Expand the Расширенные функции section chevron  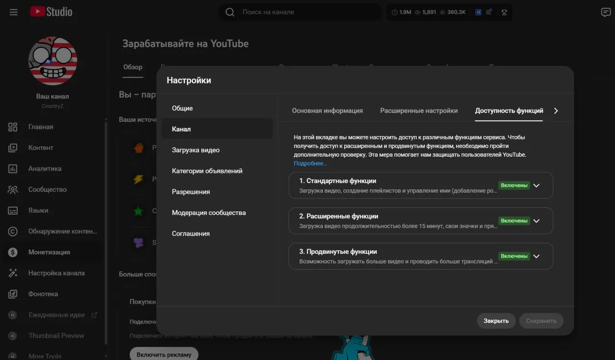pos(537,221)
